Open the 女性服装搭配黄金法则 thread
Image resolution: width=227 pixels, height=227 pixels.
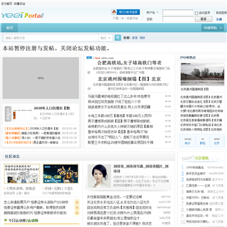pyautogui.click(x=115, y=197)
